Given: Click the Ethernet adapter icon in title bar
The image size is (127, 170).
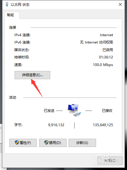Looking at the screenshot, I should (x=7, y=4).
